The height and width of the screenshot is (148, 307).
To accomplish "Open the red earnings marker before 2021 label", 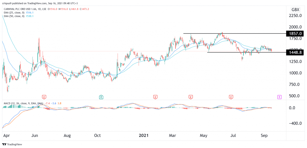I will click(155, 97).
